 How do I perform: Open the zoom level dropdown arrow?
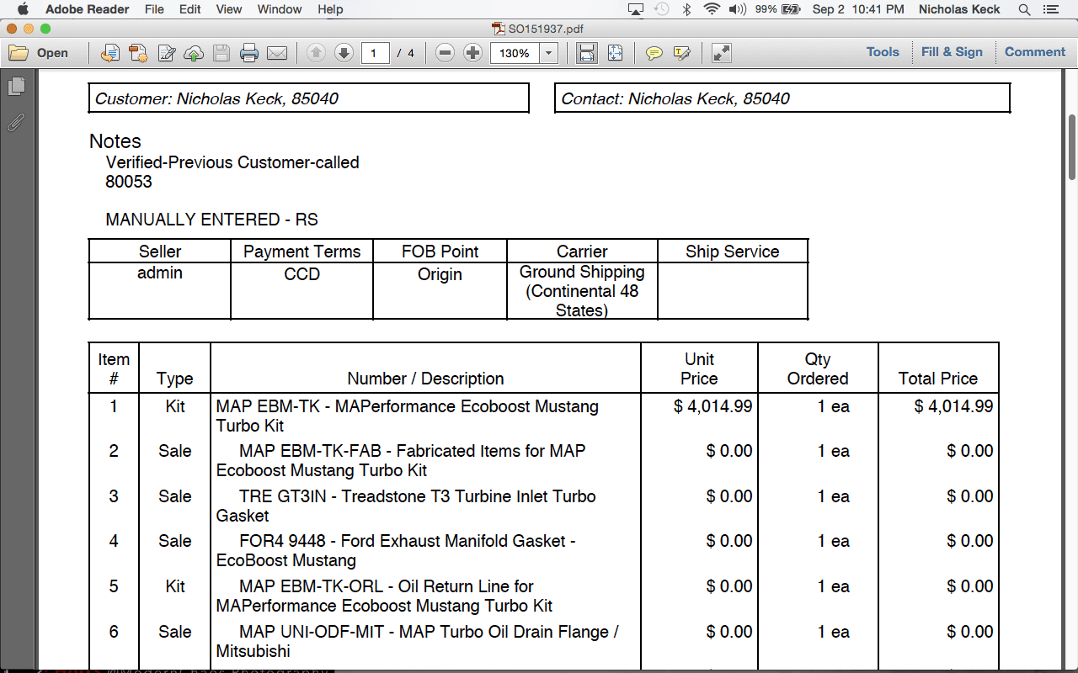549,53
